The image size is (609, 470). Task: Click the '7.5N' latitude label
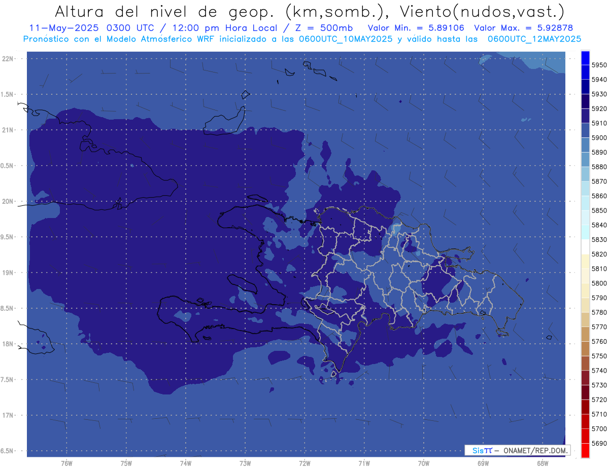point(8,380)
